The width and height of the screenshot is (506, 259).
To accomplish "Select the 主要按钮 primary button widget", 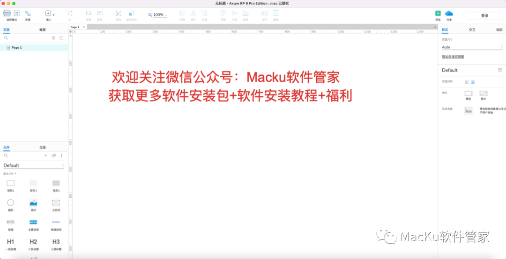I will 33,225.
